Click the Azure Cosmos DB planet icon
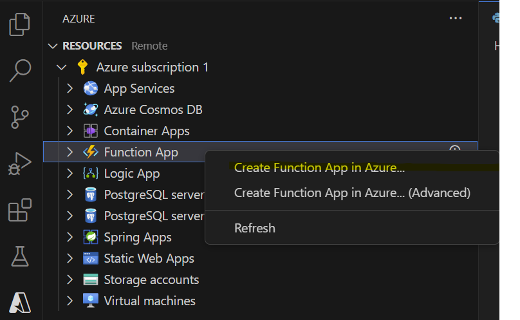This screenshot has height=320, width=520. pyautogui.click(x=91, y=109)
